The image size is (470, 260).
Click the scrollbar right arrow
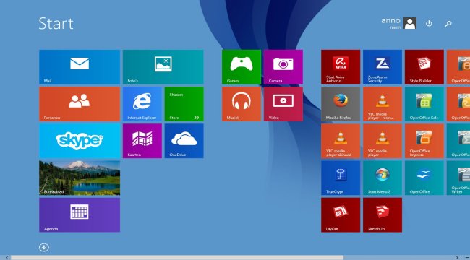coord(457,258)
